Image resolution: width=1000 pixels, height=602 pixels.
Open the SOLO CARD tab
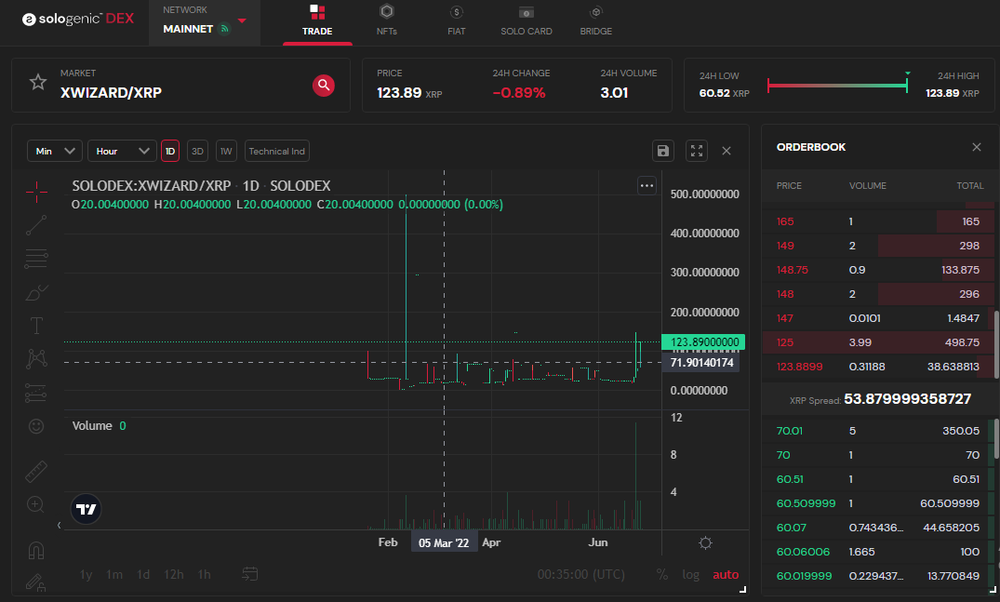coord(527,21)
